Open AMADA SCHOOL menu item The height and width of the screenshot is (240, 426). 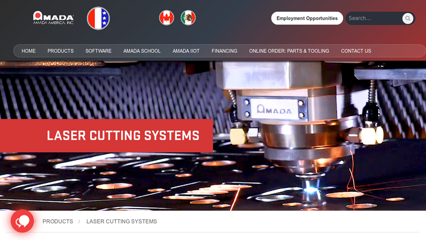click(142, 51)
